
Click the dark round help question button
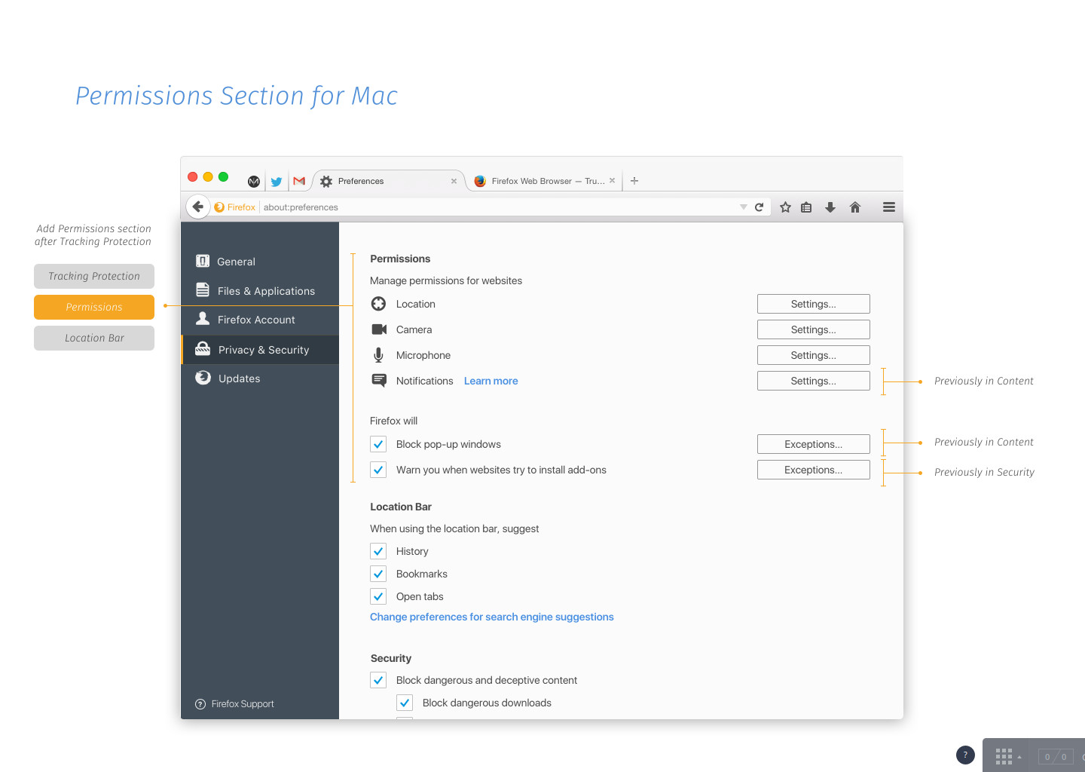pos(965,755)
